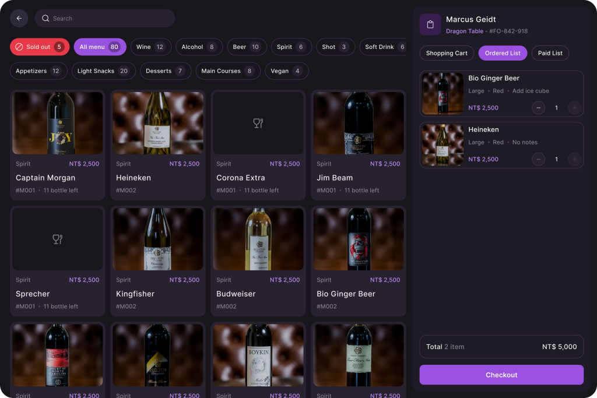The image size is (597, 398).
Task: Click the Sprecher placeholder glass icon
Action: pos(58,239)
